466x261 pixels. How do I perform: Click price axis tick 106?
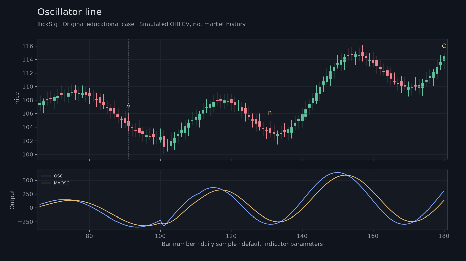point(28,114)
